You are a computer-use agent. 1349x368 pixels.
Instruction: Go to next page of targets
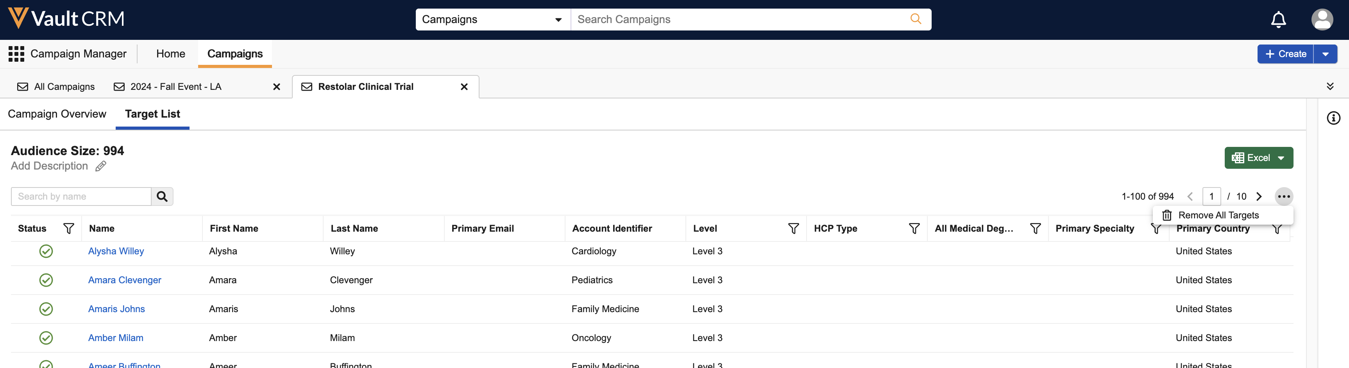[1259, 197]
